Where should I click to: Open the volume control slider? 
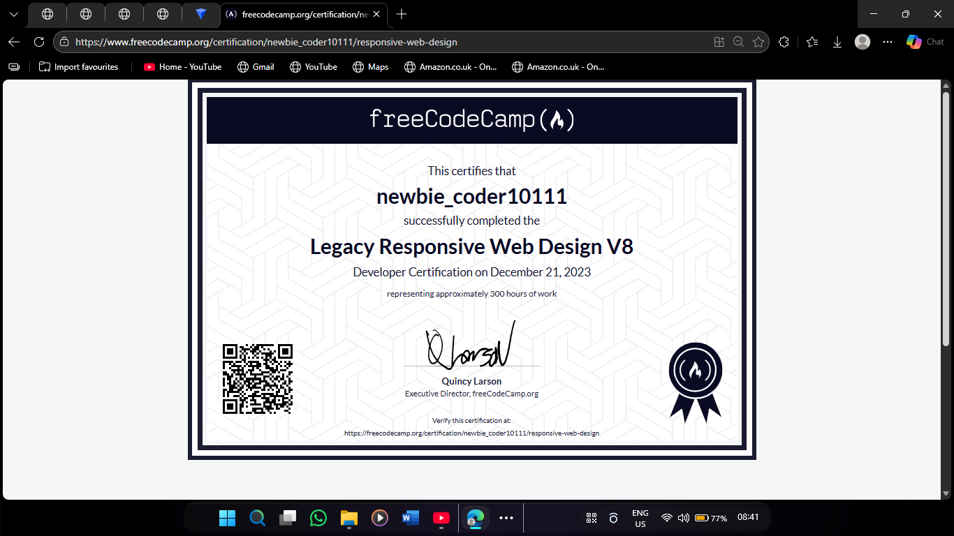coord(682,518)
